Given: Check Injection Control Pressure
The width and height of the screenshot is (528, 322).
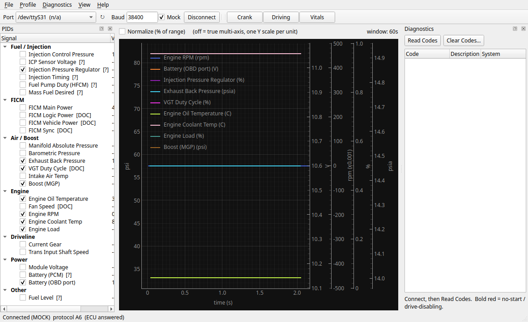Looking at the screenshot, I should click(23, 54).
